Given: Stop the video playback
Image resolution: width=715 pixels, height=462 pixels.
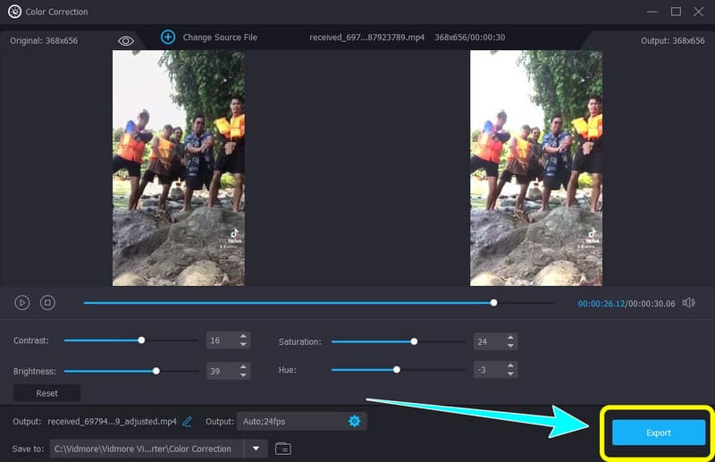Looking at the screenshot, I should click(47, 303).
